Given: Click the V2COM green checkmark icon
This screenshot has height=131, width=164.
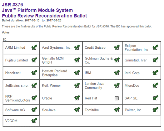Looking at the screenshot, I should pyautogui.click(x=34, y=121).
